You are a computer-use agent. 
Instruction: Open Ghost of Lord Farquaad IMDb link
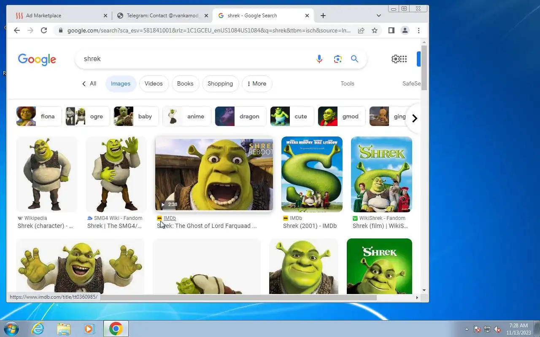[x=207, y=226]
